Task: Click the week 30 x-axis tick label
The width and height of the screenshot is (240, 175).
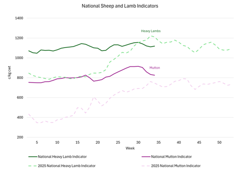Action: coord(138,142)
